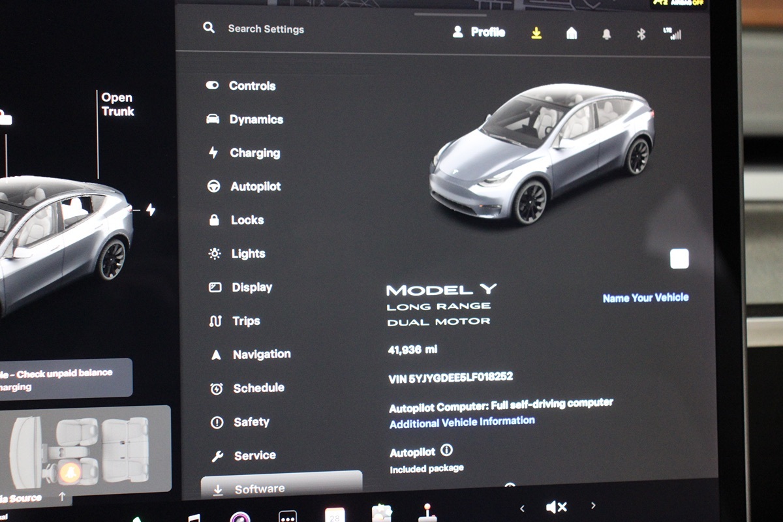The image size is (783, 522).
Task: Click the Autopilot info circle icon
Action: click(446, 450)
